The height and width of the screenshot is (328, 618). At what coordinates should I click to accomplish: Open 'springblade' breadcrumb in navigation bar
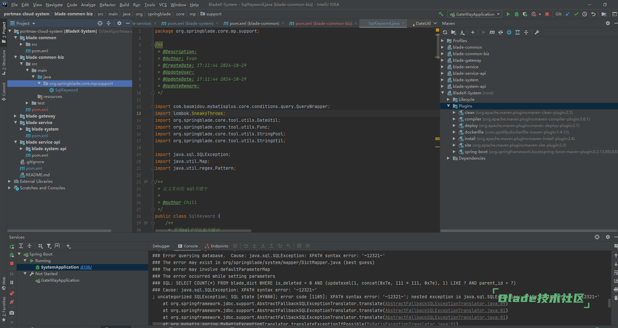point(159,14)
